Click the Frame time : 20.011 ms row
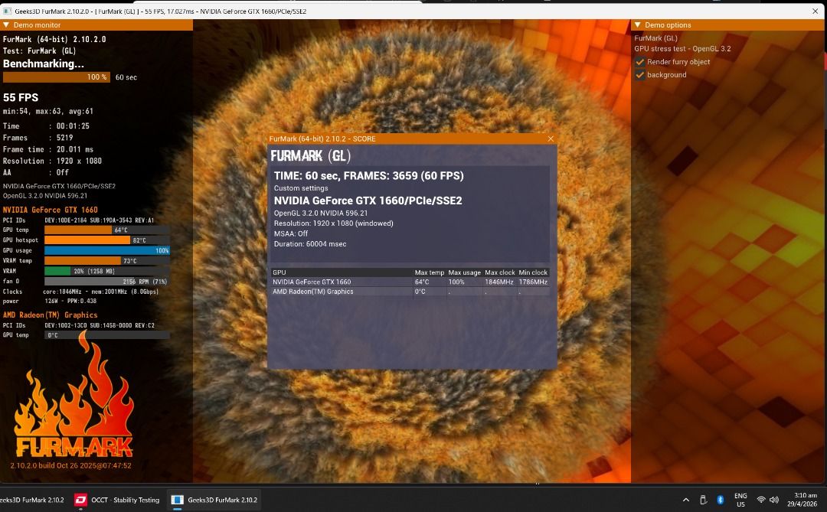Image resolution: width=827 pixels, height=512 pixels. [x=48, y=149]
